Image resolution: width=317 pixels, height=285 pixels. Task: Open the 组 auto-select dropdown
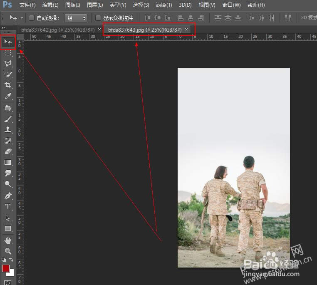tap(76, 18)
